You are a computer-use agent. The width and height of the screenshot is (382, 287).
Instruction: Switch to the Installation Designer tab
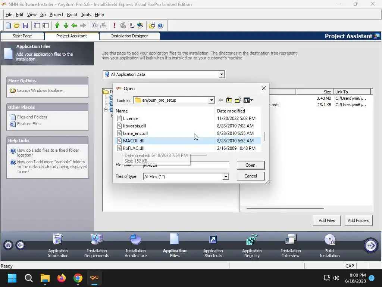129,36
